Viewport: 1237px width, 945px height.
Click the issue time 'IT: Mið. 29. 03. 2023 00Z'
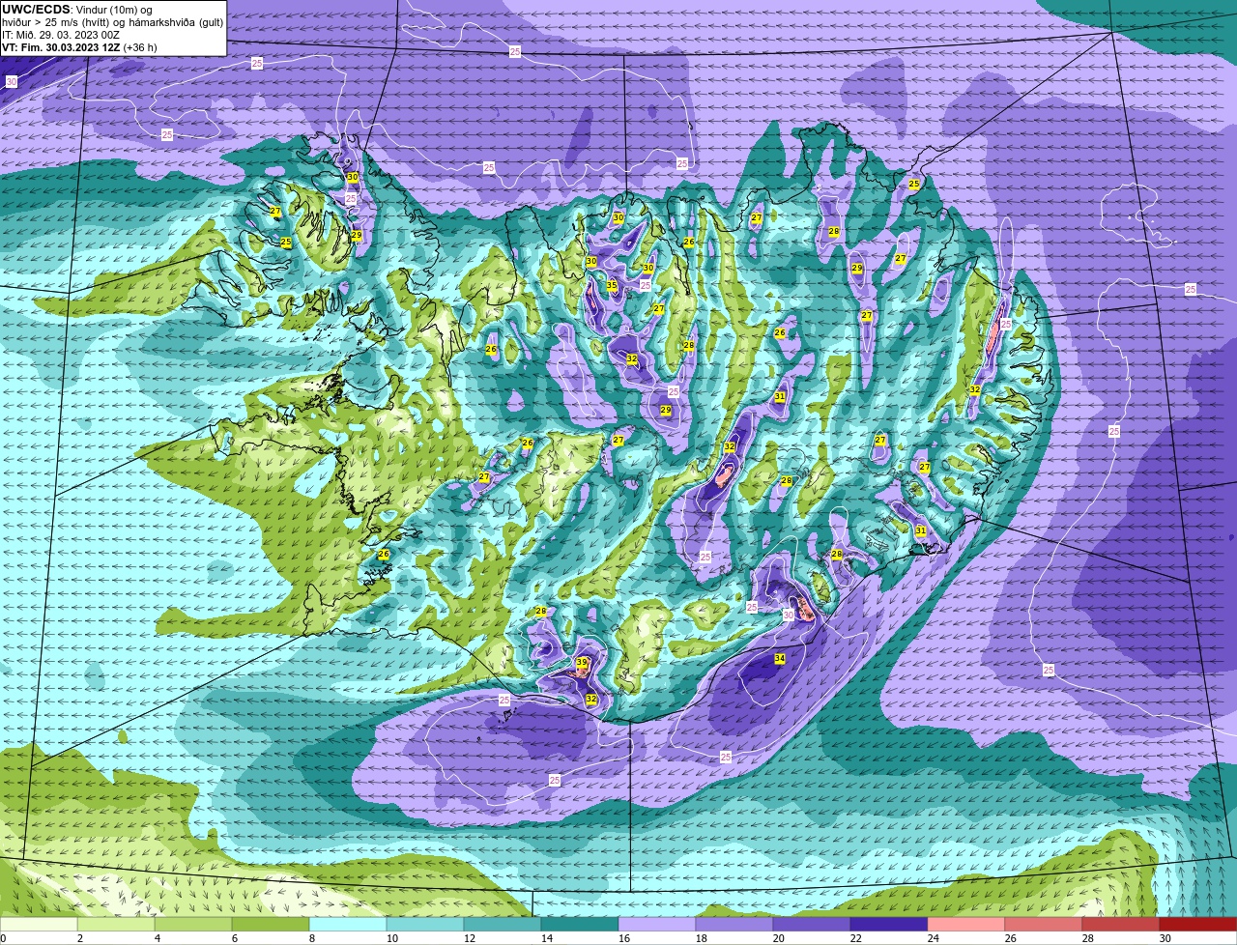61,35
